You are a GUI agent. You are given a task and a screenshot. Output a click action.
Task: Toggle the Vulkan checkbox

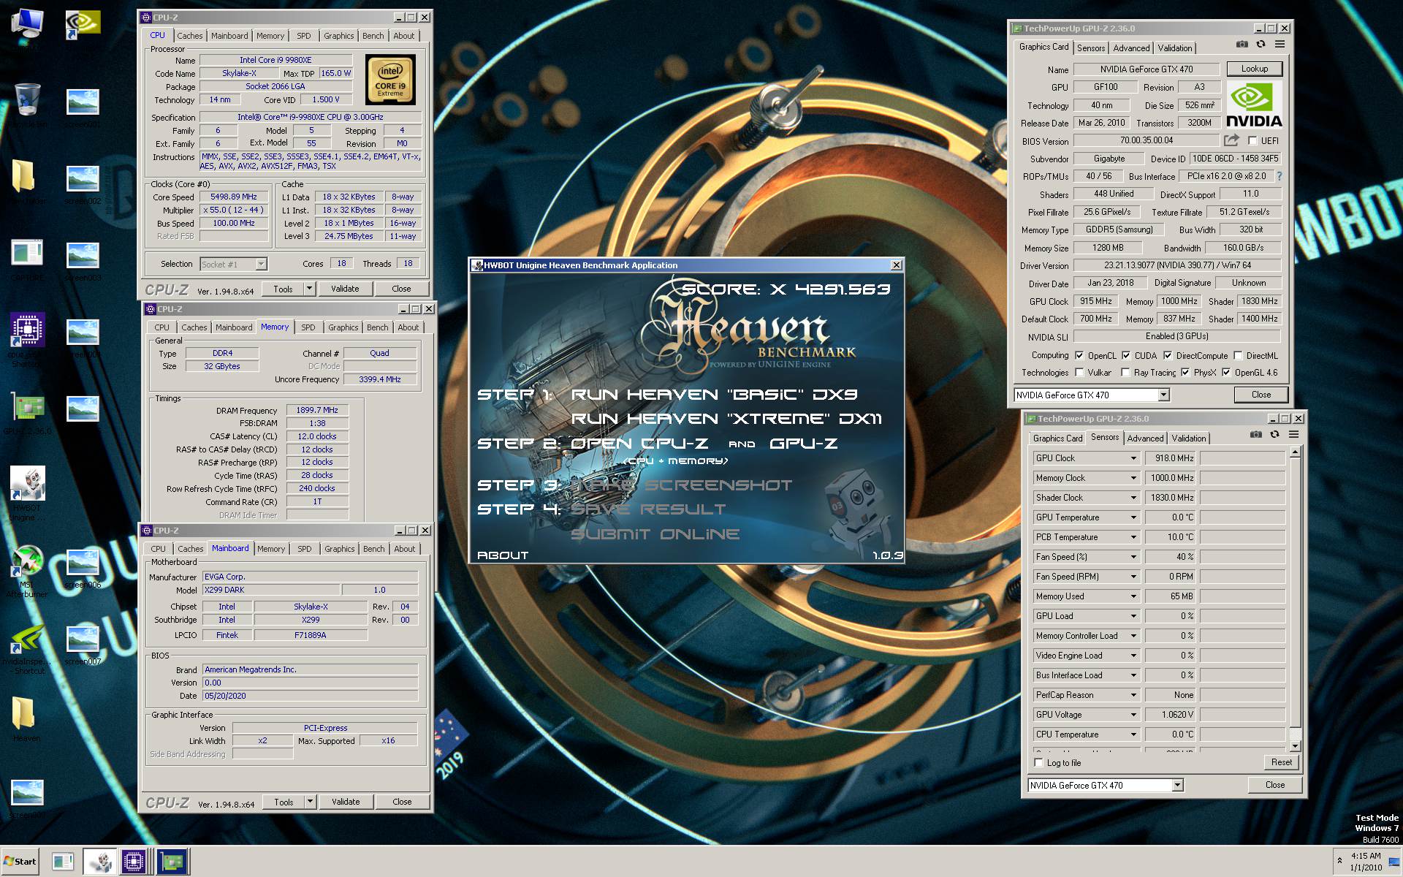[x=1079, y=373]
